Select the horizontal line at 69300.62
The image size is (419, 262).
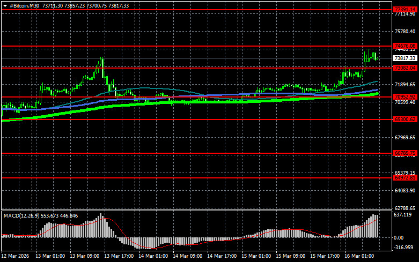[193, 119]
